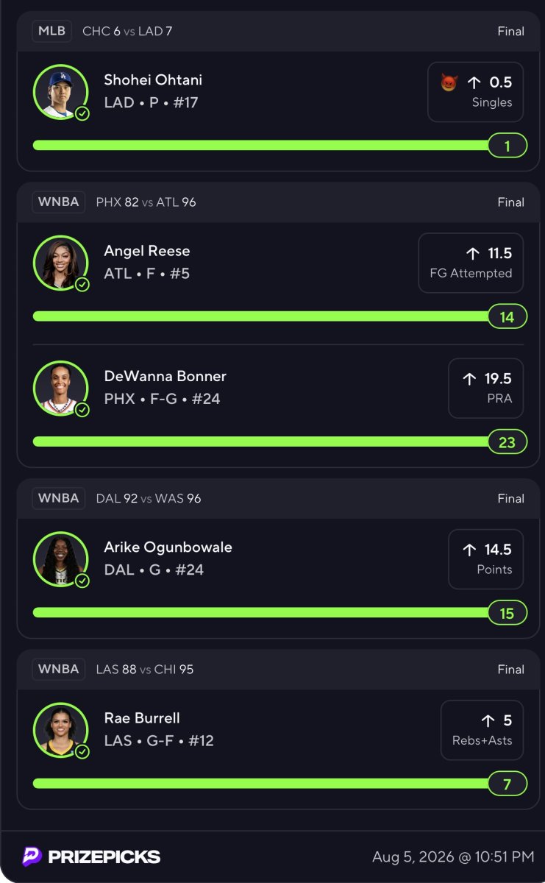Click Angel Reese's progress bar result 14

point(507,316)
